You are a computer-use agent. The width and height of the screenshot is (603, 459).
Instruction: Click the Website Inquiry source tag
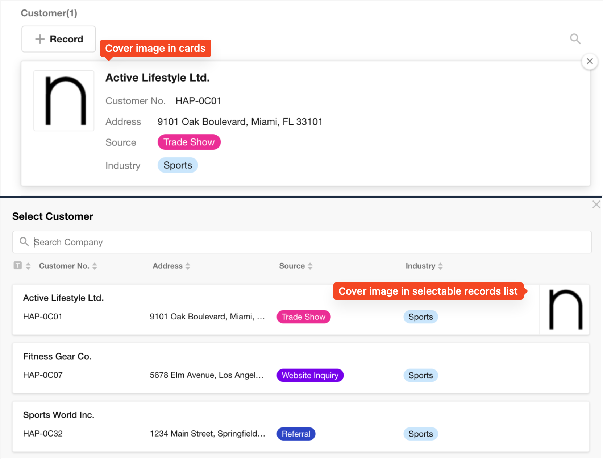pos(310,375)
